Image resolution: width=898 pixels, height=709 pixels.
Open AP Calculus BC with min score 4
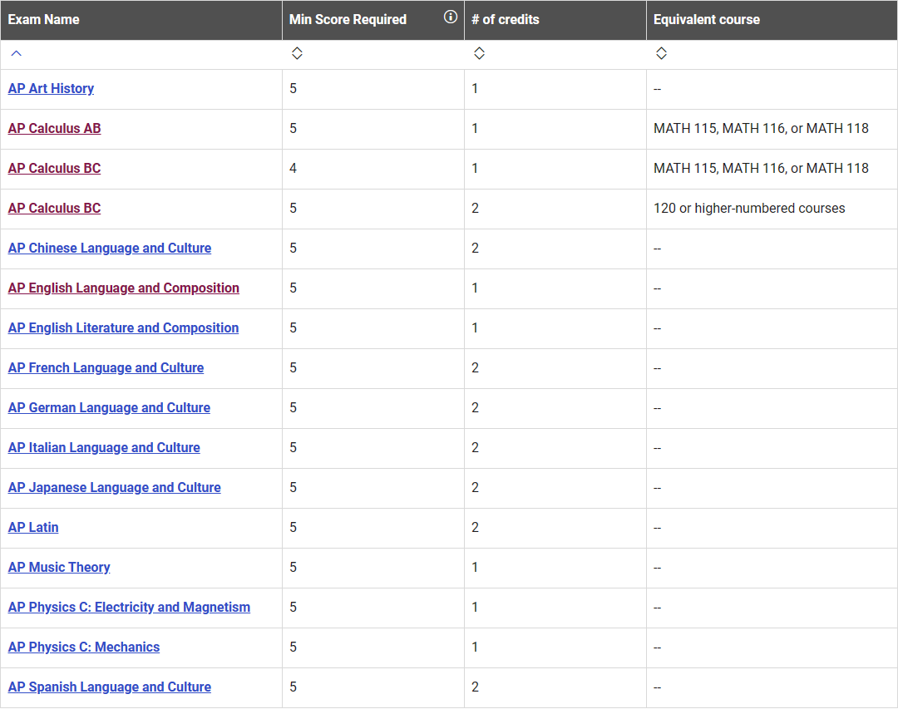54,169
